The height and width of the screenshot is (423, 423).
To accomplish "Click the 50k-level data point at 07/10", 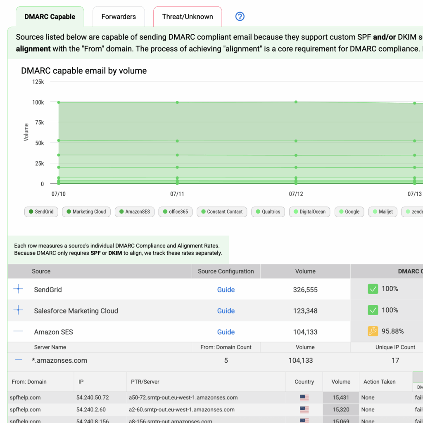I will point(59,140).
